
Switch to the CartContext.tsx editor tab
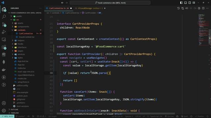(x=59, y=8)
